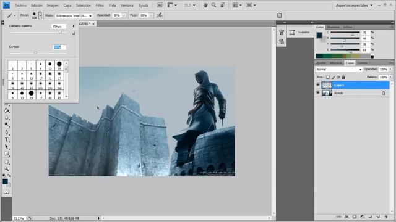Viewport: 396px width, 222px height.
Task: Open the Edición menu
Action: [x=37, y=6]
